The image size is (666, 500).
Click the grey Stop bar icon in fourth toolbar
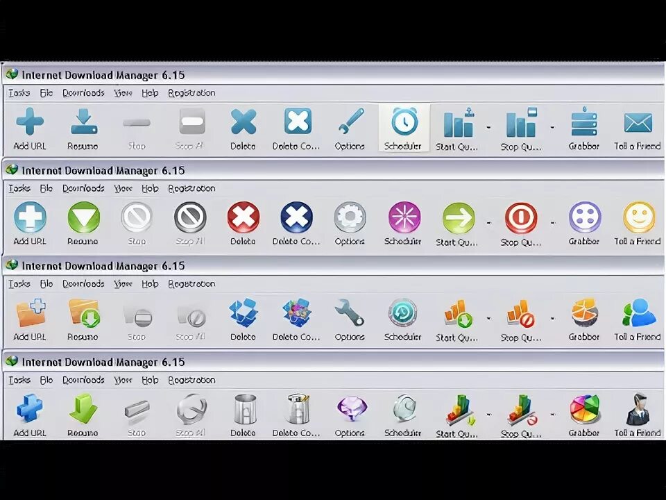[137, 410]
